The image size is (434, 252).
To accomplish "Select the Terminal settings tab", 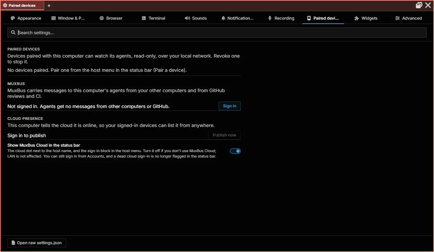I will tap(154, 18).
